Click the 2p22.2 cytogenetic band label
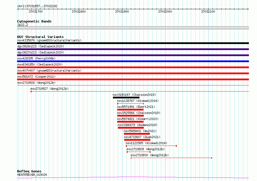Screen dimensions: 257x181 23,25
